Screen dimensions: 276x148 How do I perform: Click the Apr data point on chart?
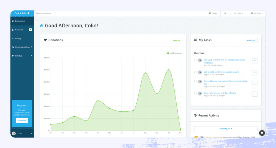click(x=98, y=101)
